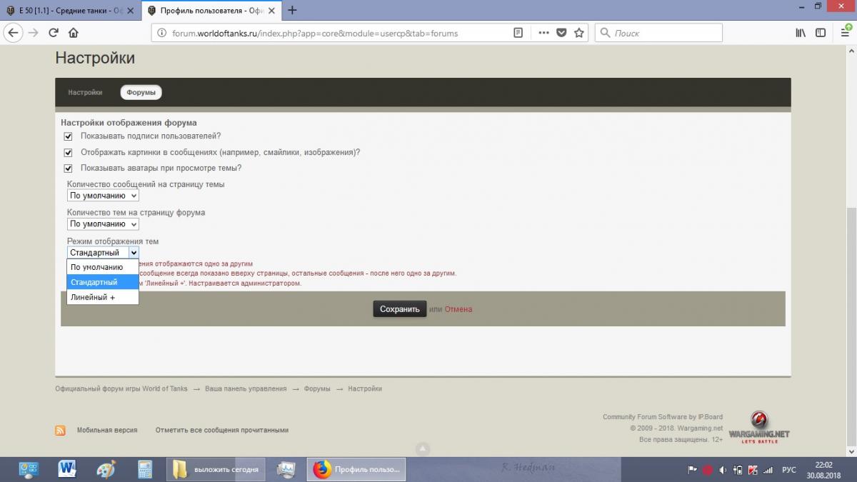Click Настройки breadcrumb link
This screenshot has width=857, height=482.
click(x=365, y=389)
